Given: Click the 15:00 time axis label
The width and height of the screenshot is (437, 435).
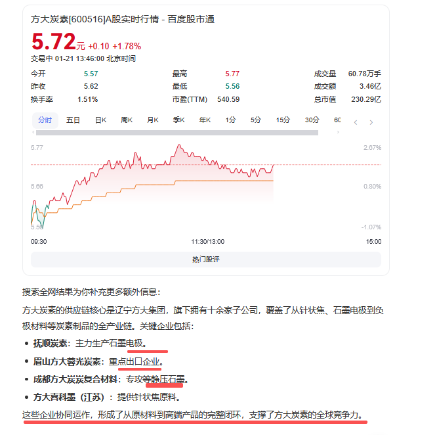Looking at the screenshot, I should [373, 242].
